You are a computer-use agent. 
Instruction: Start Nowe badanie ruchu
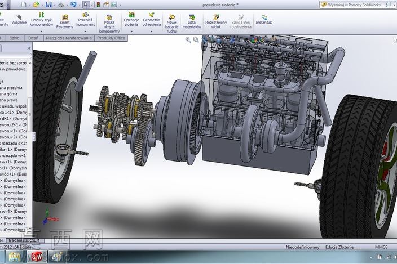pyautogui.click(x=171, y=24)
